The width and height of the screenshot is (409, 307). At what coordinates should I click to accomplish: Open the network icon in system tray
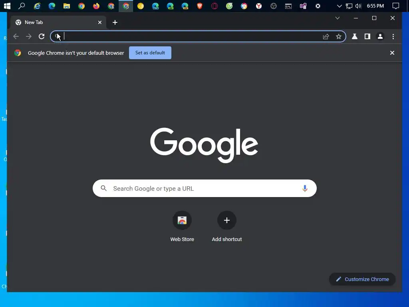tap(349, 6)
